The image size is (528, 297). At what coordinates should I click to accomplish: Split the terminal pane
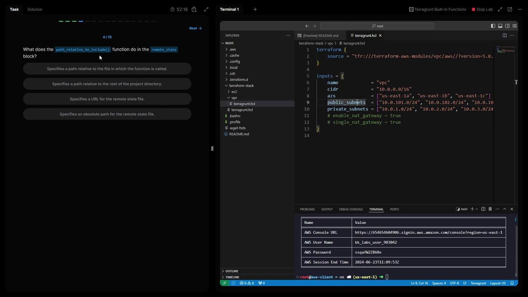(483, 209)
